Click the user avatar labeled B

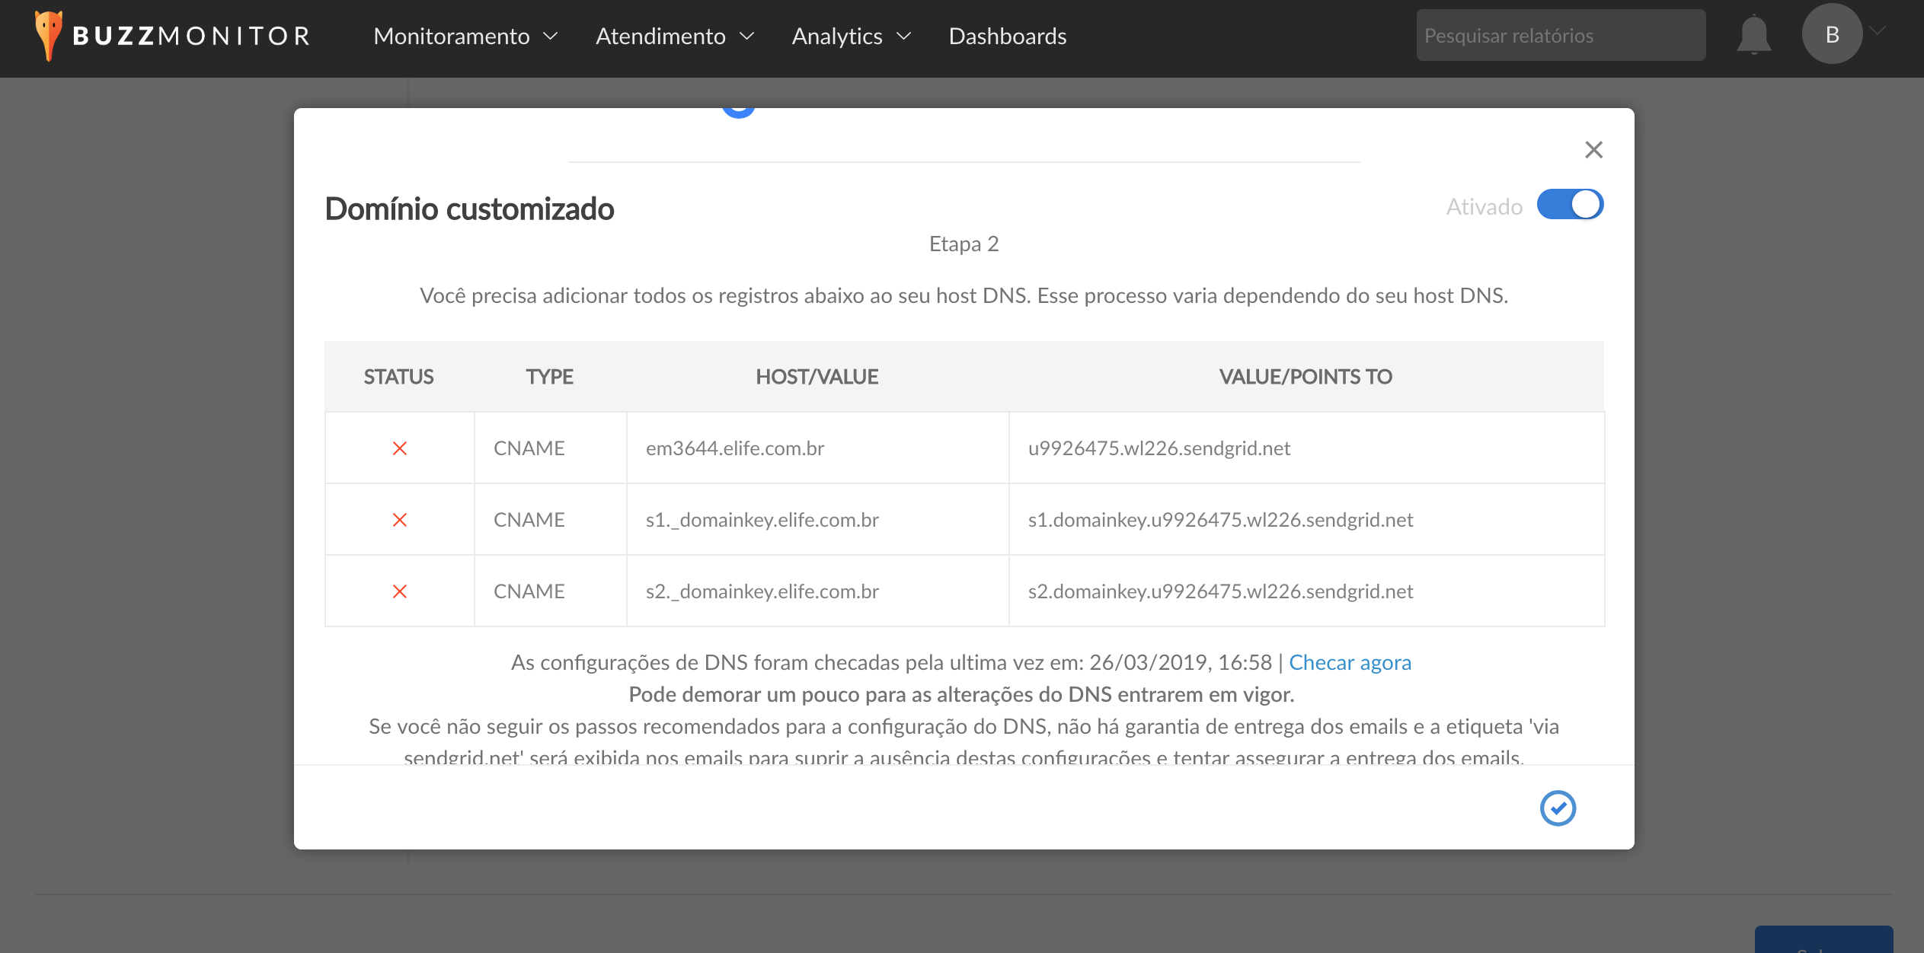pyautogui.click(x=1832, y=35)
